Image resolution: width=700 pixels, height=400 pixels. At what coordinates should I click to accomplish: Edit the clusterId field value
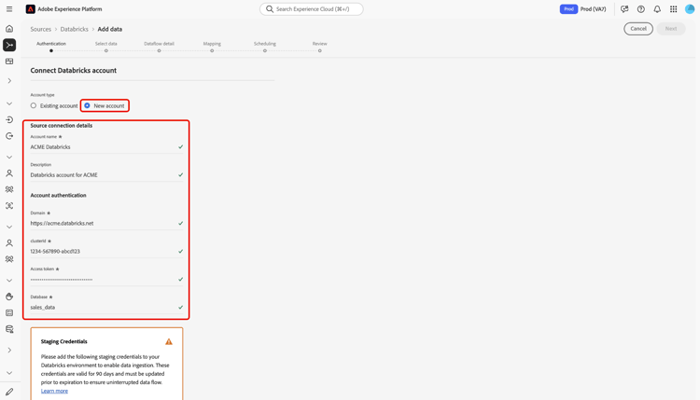pyautogui.click(x=106, y=251)
